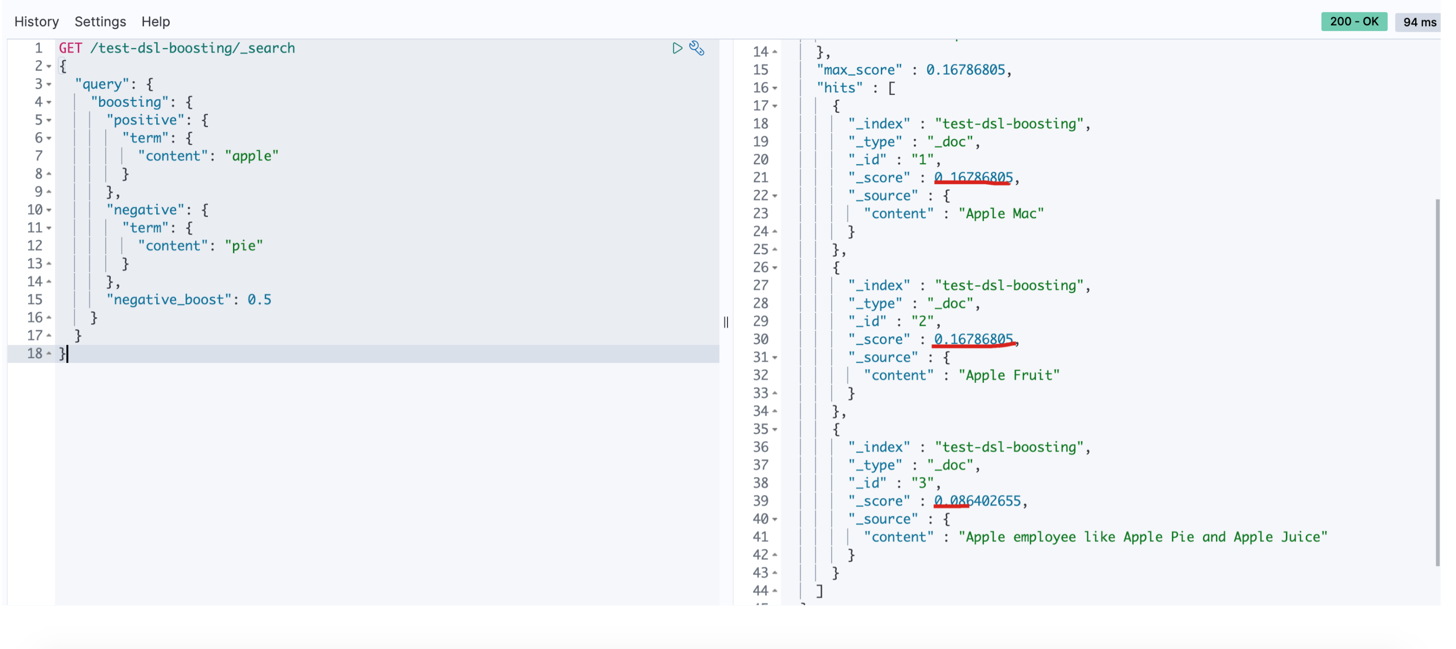Collapse the "_source" fold at response line 40

(x=775, y=519)
